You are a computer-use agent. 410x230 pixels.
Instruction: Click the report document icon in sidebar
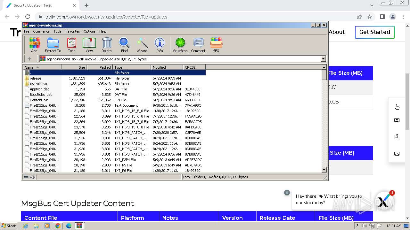pyautogui.click(x=397, y=137)
